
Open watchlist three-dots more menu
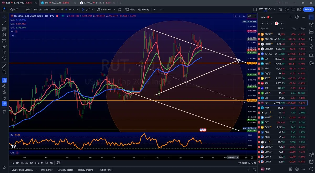pyautogui.click(x=303, y=17)
